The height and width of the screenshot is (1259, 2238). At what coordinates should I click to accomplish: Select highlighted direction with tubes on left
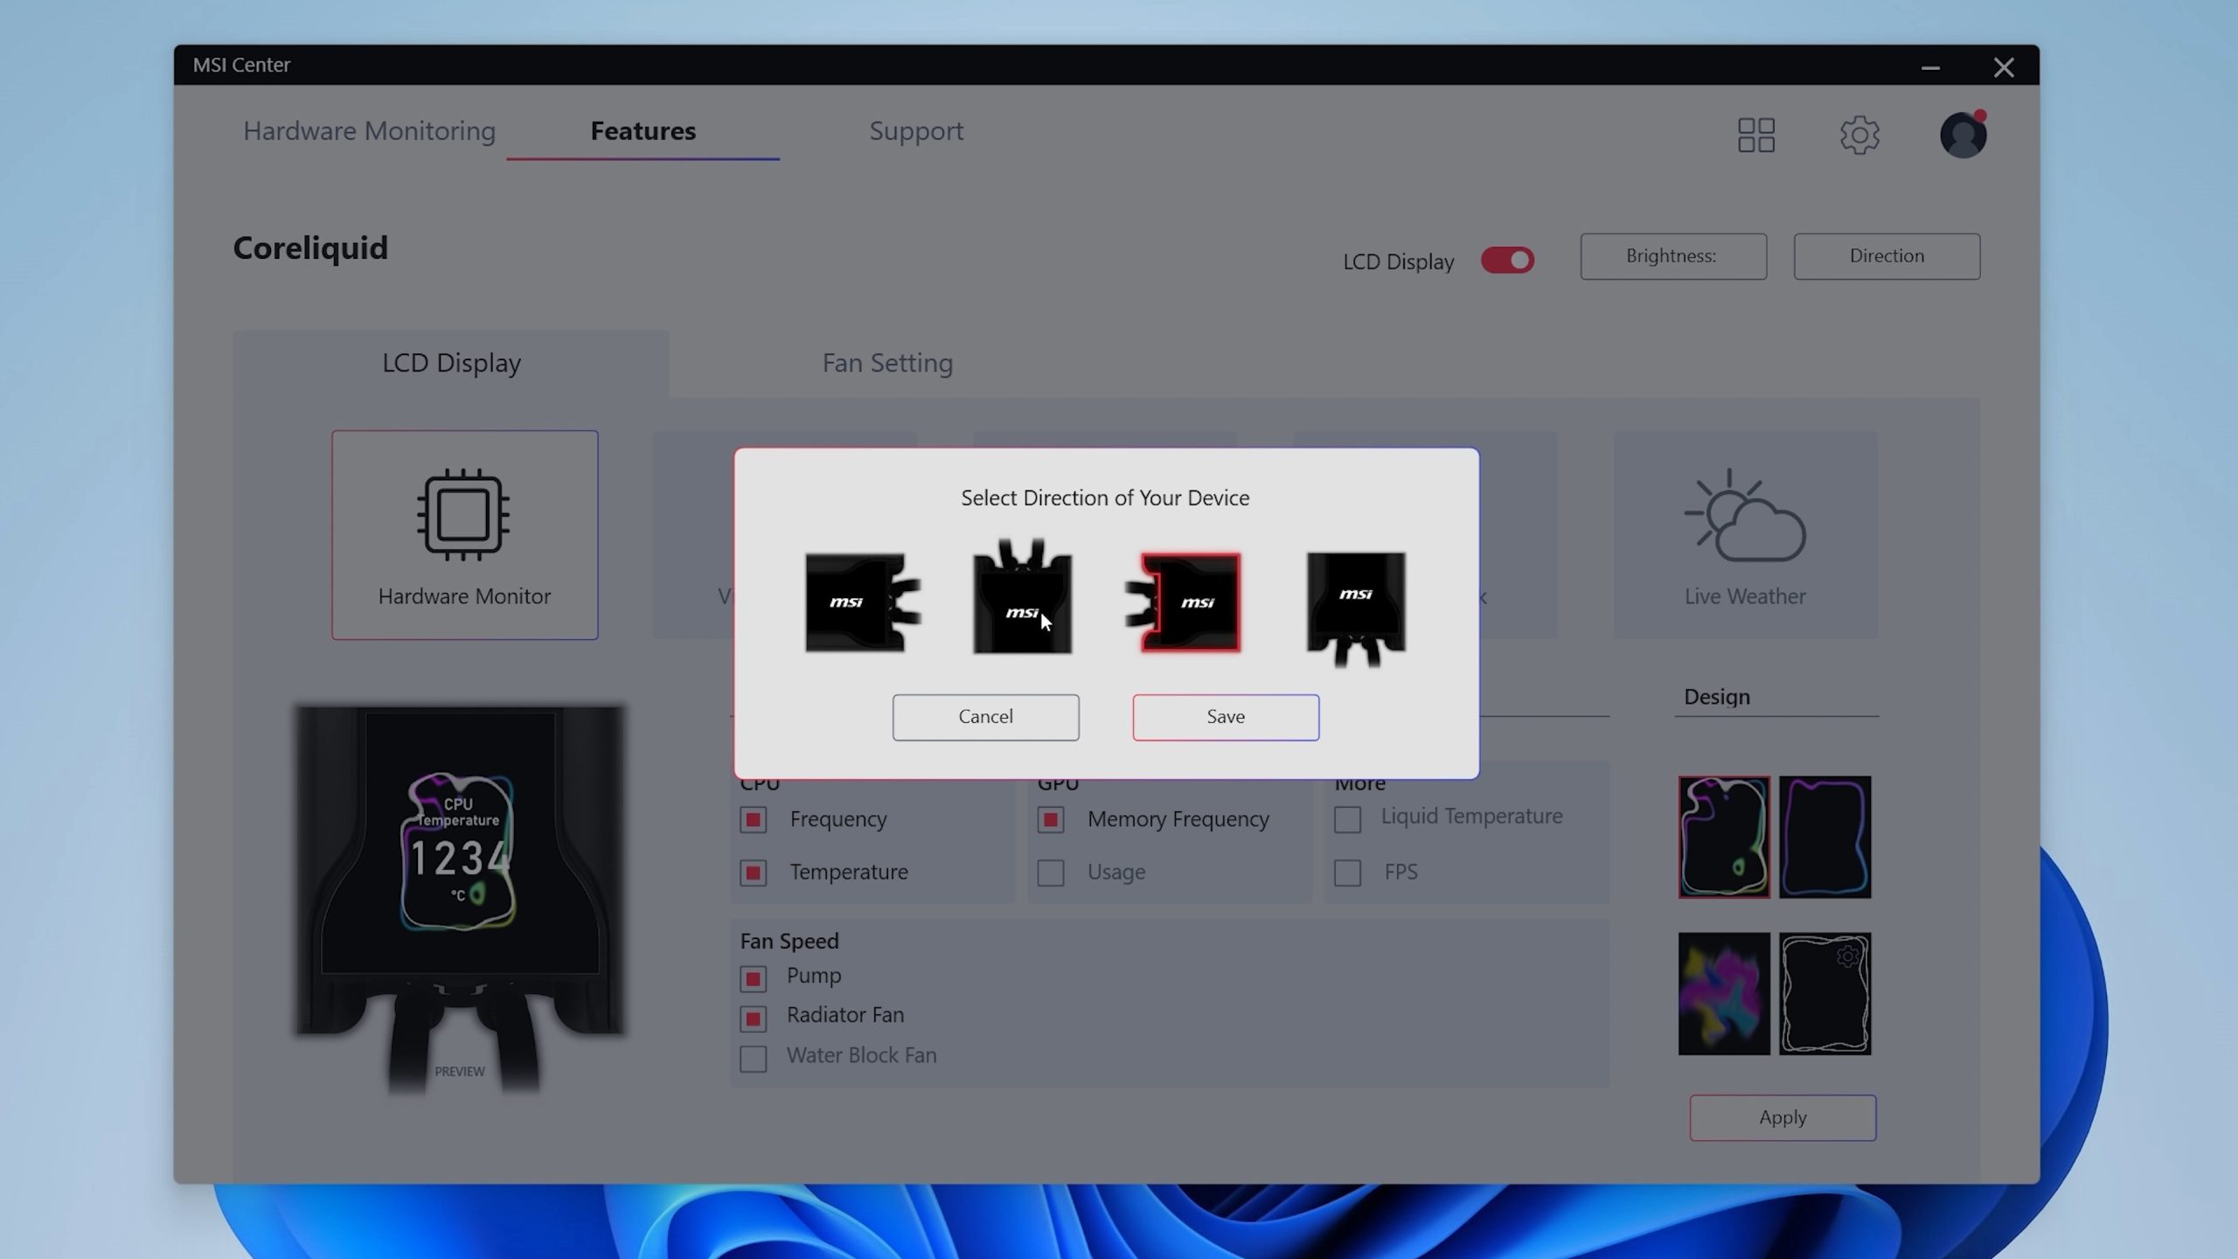point(1189,602)
